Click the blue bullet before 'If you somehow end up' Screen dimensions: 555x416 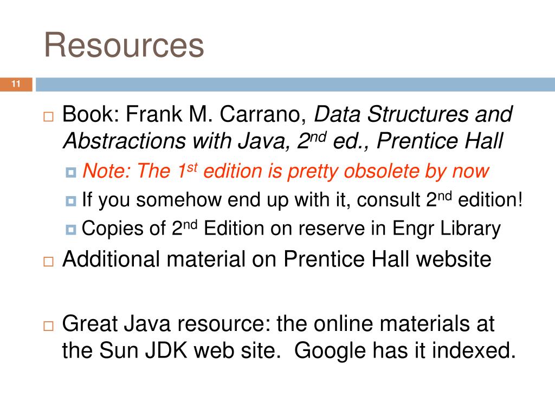(x=71, y=201)
